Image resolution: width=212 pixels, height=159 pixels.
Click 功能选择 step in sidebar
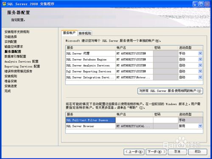(x=11, y=37)
